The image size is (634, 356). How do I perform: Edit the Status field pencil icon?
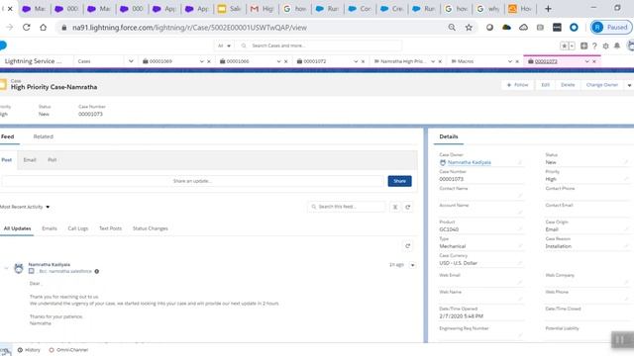pyautogui.click(x=626, y=162)
